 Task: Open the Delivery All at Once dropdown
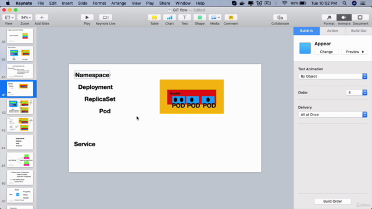click(x=332, y=115)
